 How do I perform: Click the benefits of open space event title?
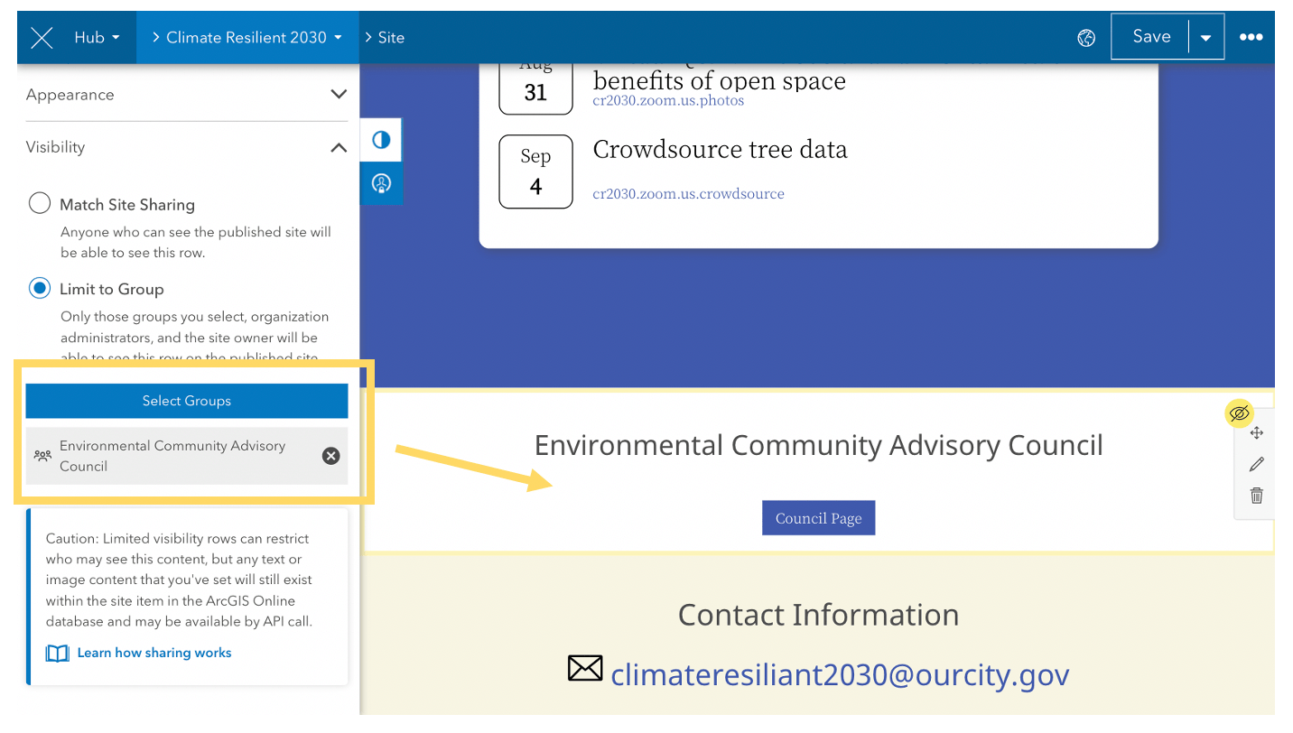pos(719,79)
